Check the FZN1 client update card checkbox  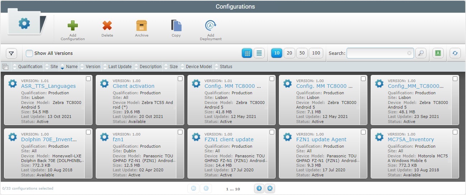pyautogui.click(x=272, y=132)
